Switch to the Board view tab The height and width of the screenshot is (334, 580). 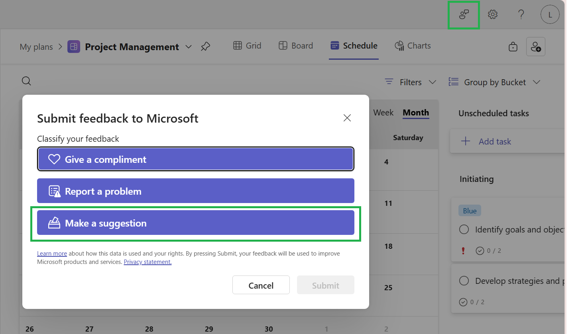click(295, 46)
